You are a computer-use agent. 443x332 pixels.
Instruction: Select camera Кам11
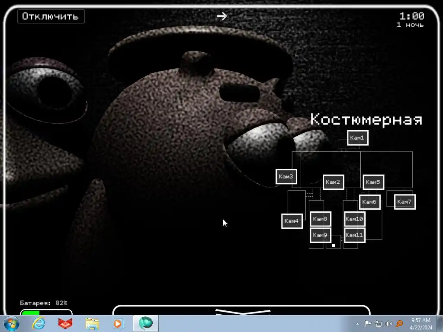[x=355, y=235]
